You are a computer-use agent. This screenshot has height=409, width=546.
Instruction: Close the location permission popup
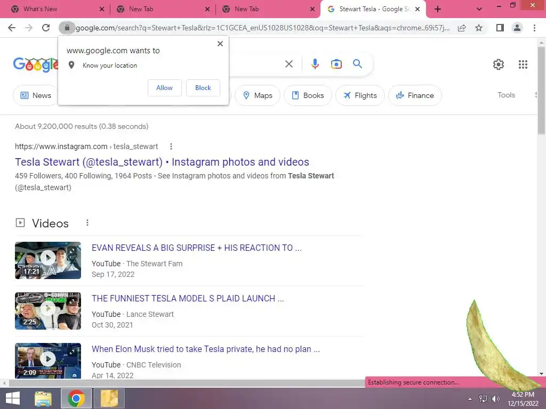[220, 44]
